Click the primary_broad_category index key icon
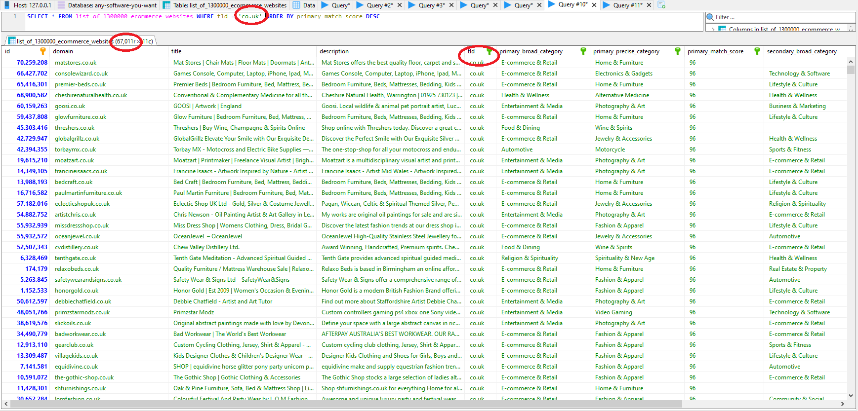This screenshot has width=858, height=411. (x=583, y=51)
